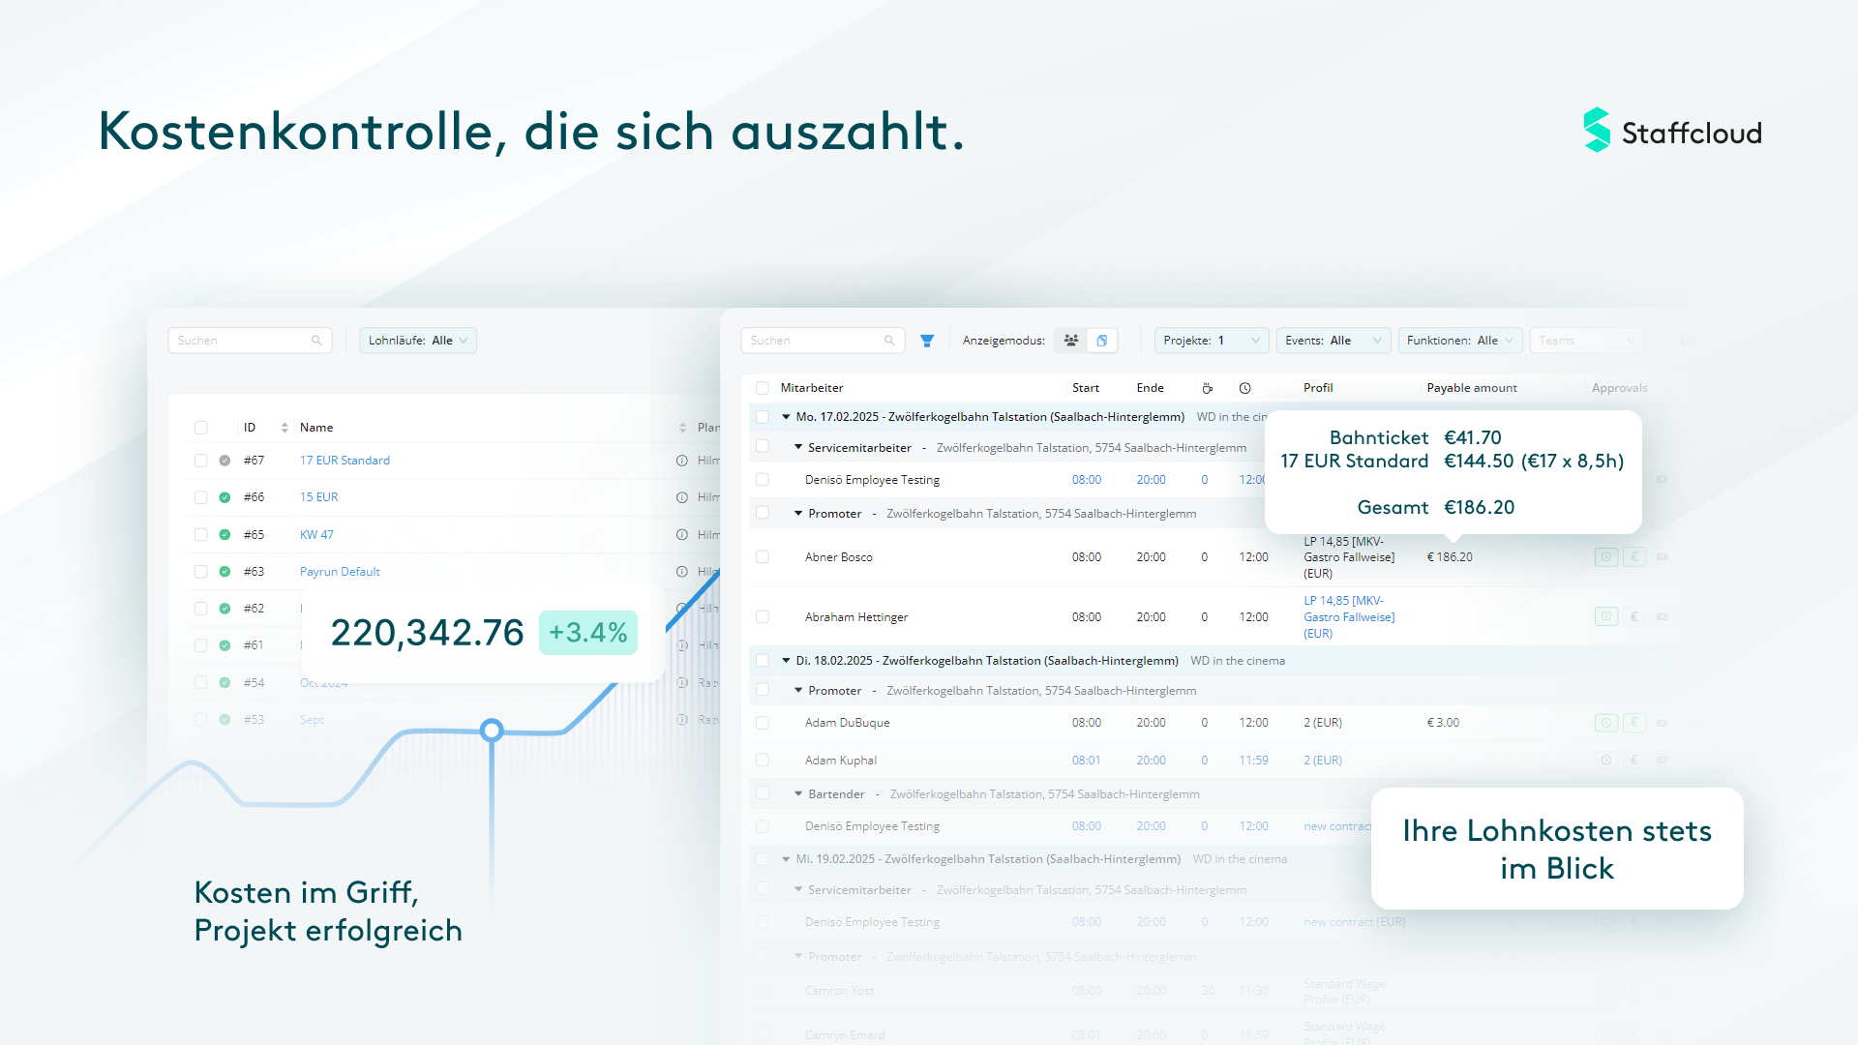Click the blue filter funnel icon
This screenshot has height=1045, width=1858.
[927, 341]
